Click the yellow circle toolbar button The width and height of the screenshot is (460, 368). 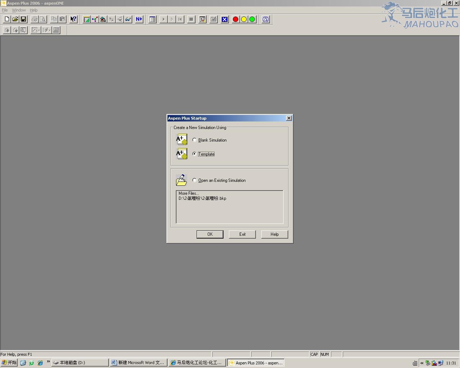[244, 19]
